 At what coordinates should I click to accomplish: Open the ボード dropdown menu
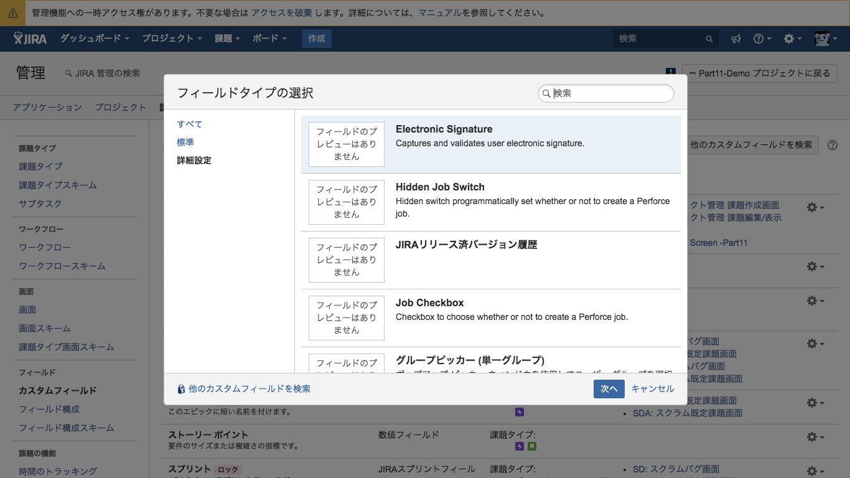269,39
